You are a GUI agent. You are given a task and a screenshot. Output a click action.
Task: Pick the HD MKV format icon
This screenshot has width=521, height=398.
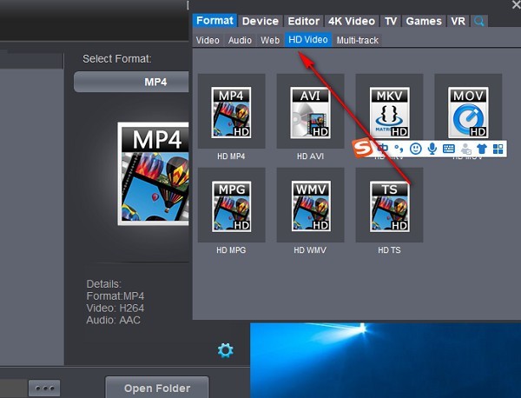[389, 111]
